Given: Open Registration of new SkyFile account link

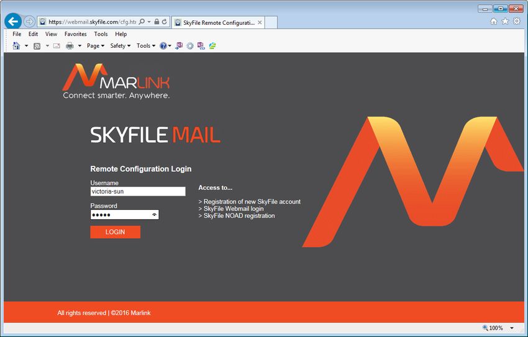Looking at the screenshot, I should (x=252, y=202).
